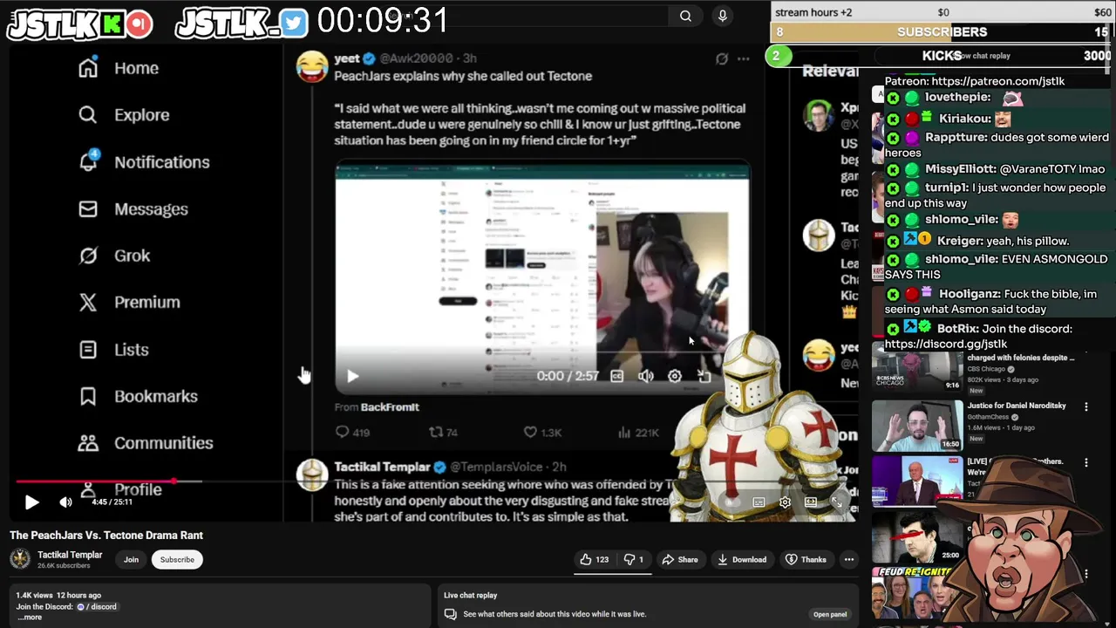Screen dimensions: 1116x628
Task: Open the @Awk20000 profile handle
Action: 416,58
